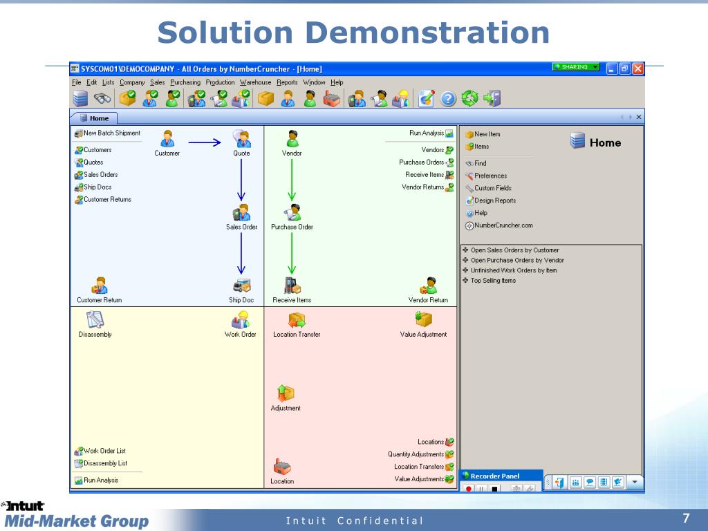Select the Home tab

coord(94,118)
